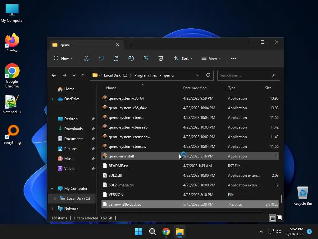Click Program Files in address breadcrumb

point(146,75)
